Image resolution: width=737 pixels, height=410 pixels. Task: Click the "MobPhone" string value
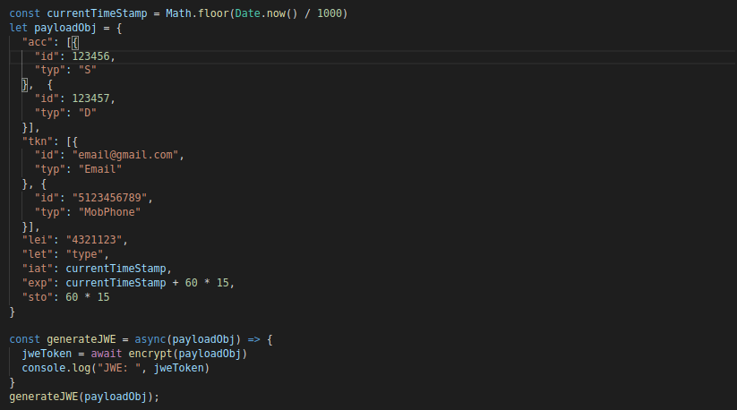[x=109, y=212]
